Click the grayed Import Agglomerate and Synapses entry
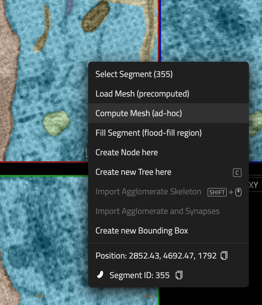 click(x=157, y=211)
